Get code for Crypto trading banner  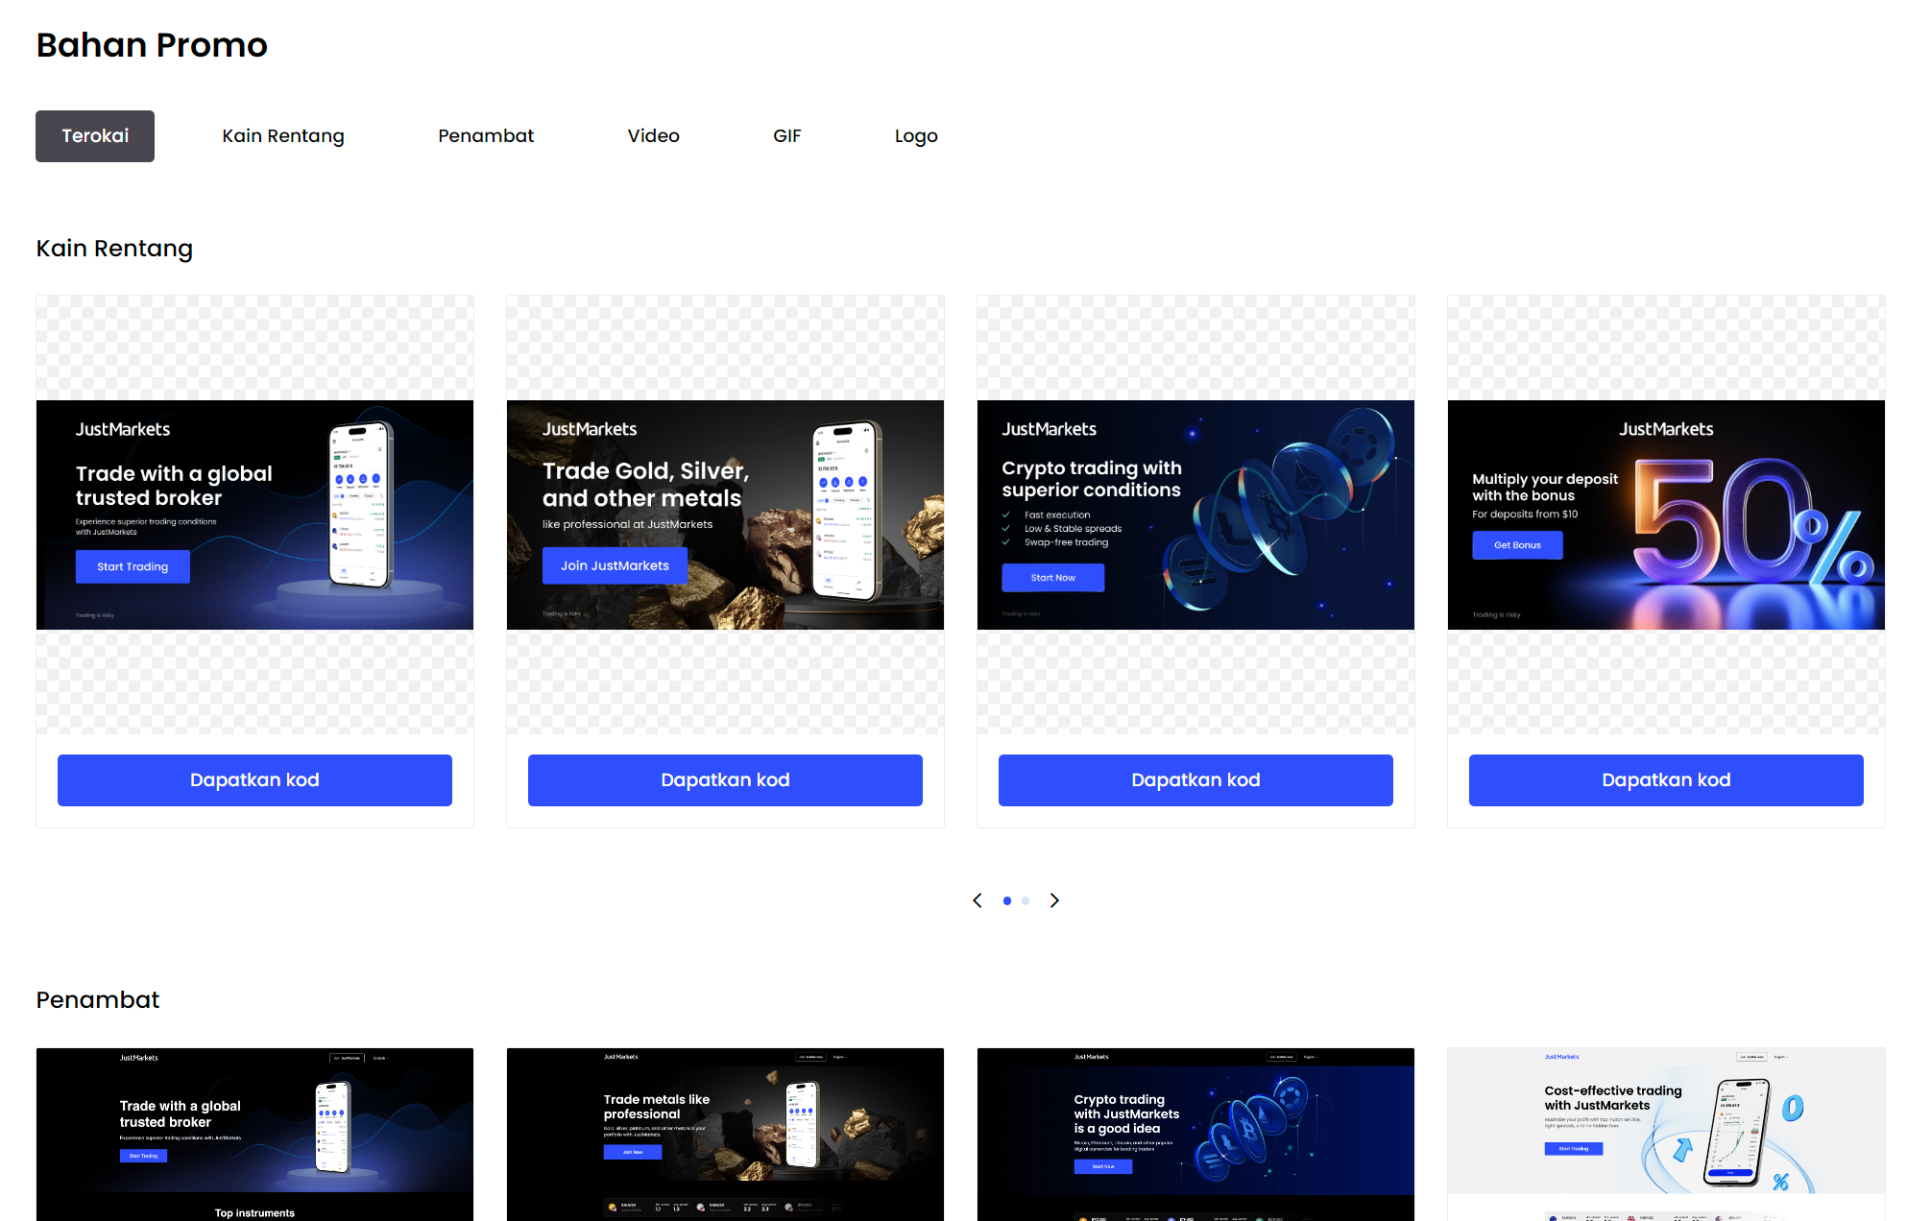pos(1195,780)
